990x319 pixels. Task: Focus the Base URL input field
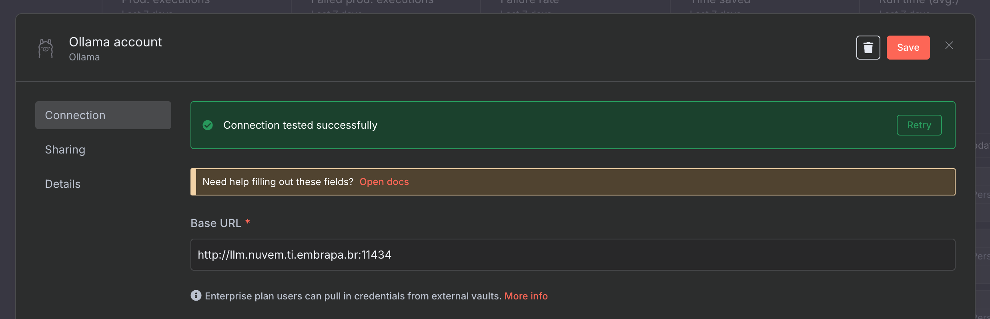click(573, 255)
